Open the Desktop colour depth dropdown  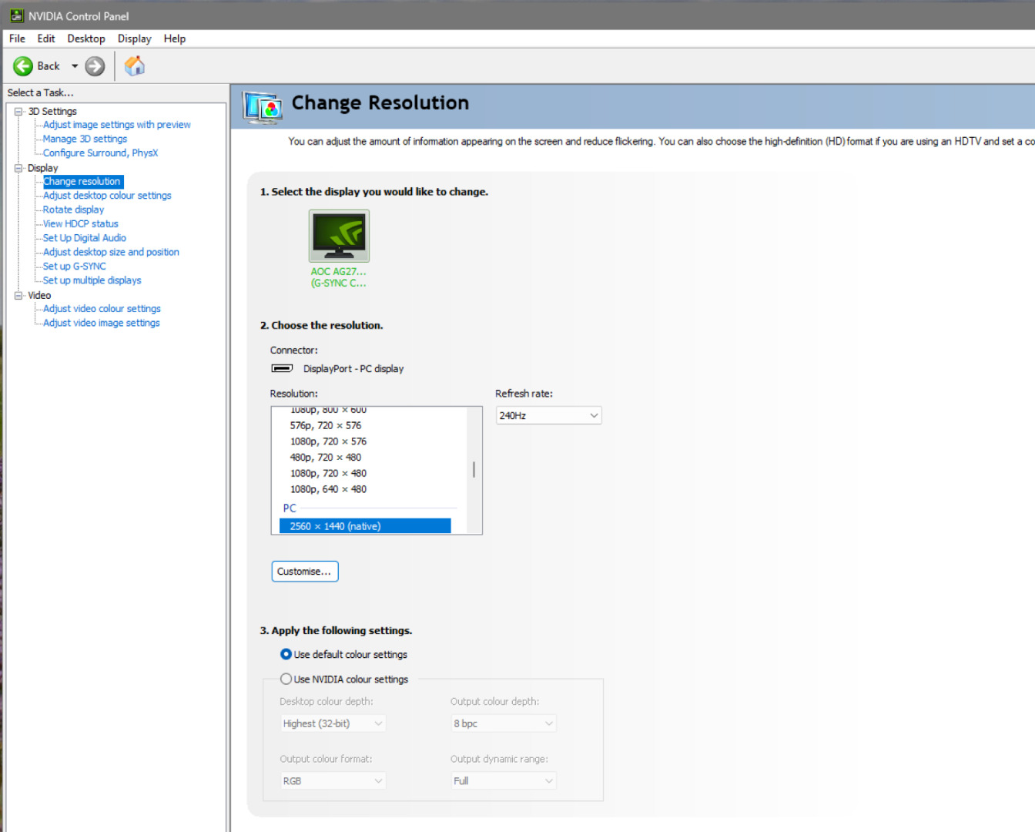click(333, 723)
